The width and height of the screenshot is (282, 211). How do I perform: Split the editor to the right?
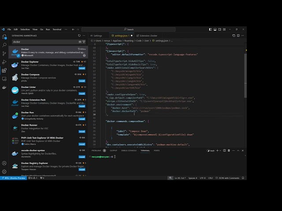[238, 36]
